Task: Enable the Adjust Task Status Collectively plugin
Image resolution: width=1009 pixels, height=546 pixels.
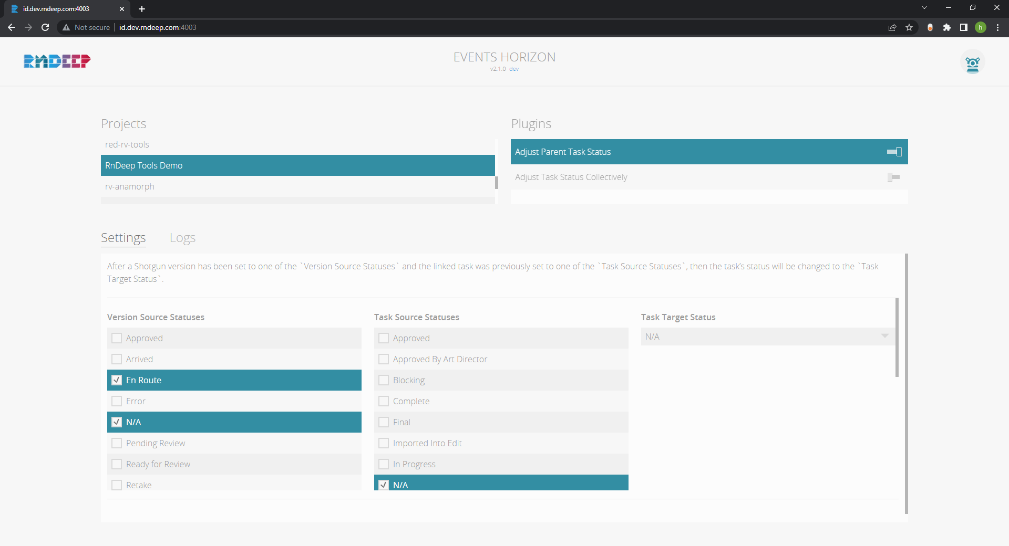Action: [893, 177]
